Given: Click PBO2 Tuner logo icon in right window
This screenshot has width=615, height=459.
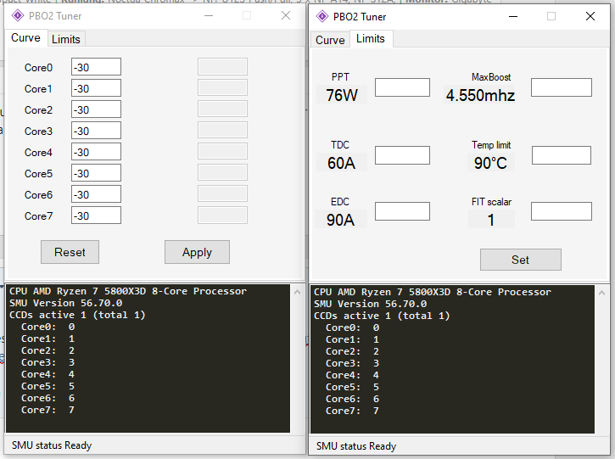Looking at the screenshot, I should (x=322, y=16).
